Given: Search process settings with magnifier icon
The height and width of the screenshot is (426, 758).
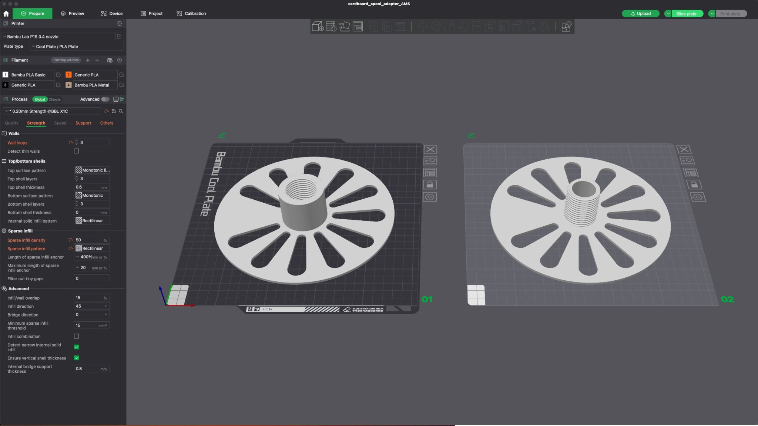Looking at the screenshot, I should (121, 111).
